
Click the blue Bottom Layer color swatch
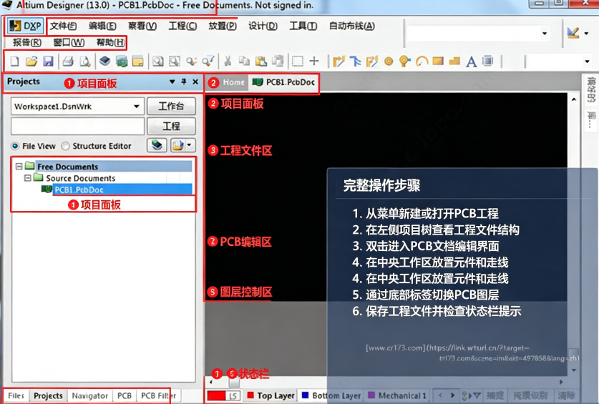point(305,395)
